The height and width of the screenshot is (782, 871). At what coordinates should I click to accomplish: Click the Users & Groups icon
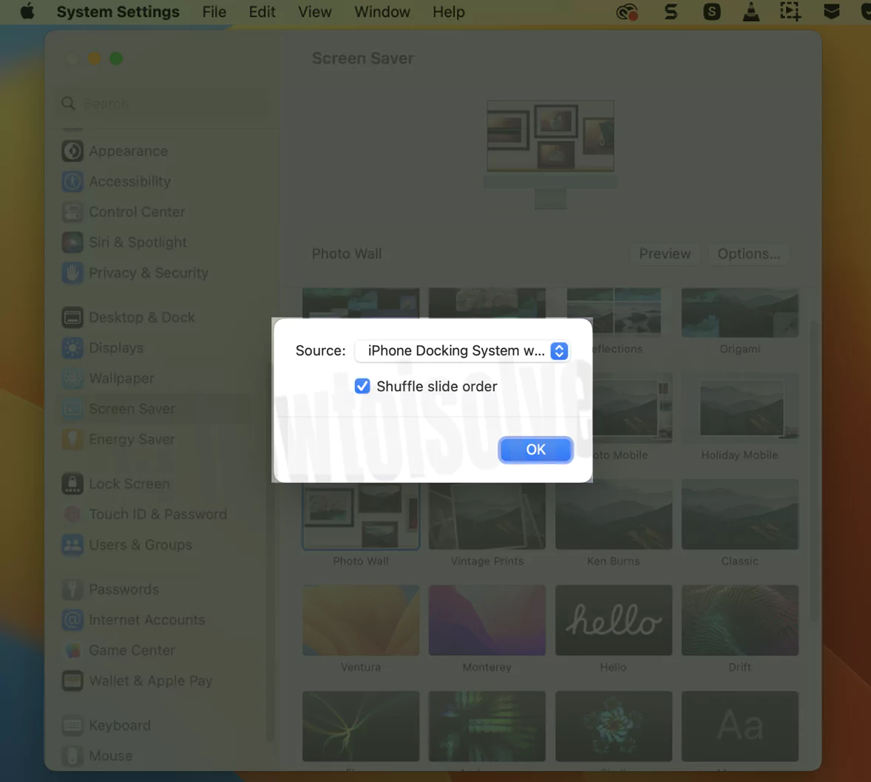[72, 545]
